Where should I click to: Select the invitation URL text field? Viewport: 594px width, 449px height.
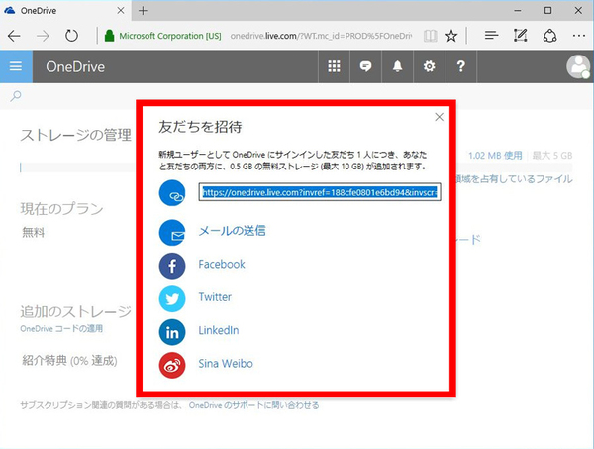[320, 192]
